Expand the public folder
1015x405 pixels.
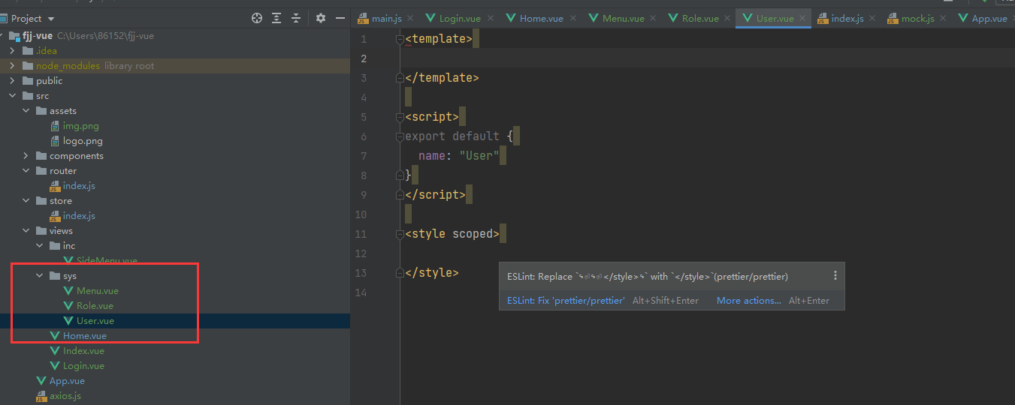[x=12, y=80]
